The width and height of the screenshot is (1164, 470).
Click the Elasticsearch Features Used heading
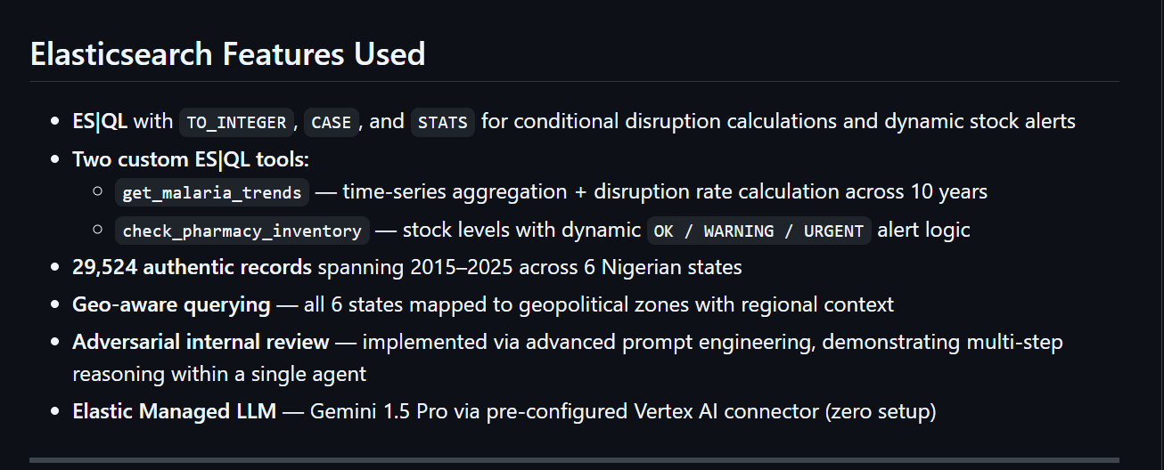tap(227, 54)
